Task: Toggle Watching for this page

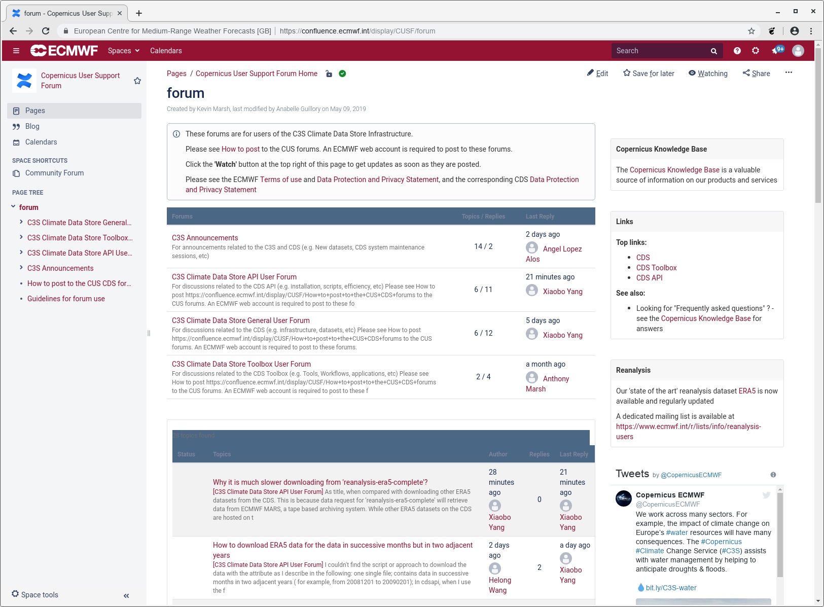Action: (x=708, y=73)
